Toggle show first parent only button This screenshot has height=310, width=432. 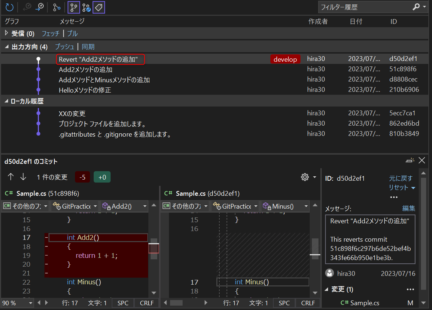(x=73, y=7)
